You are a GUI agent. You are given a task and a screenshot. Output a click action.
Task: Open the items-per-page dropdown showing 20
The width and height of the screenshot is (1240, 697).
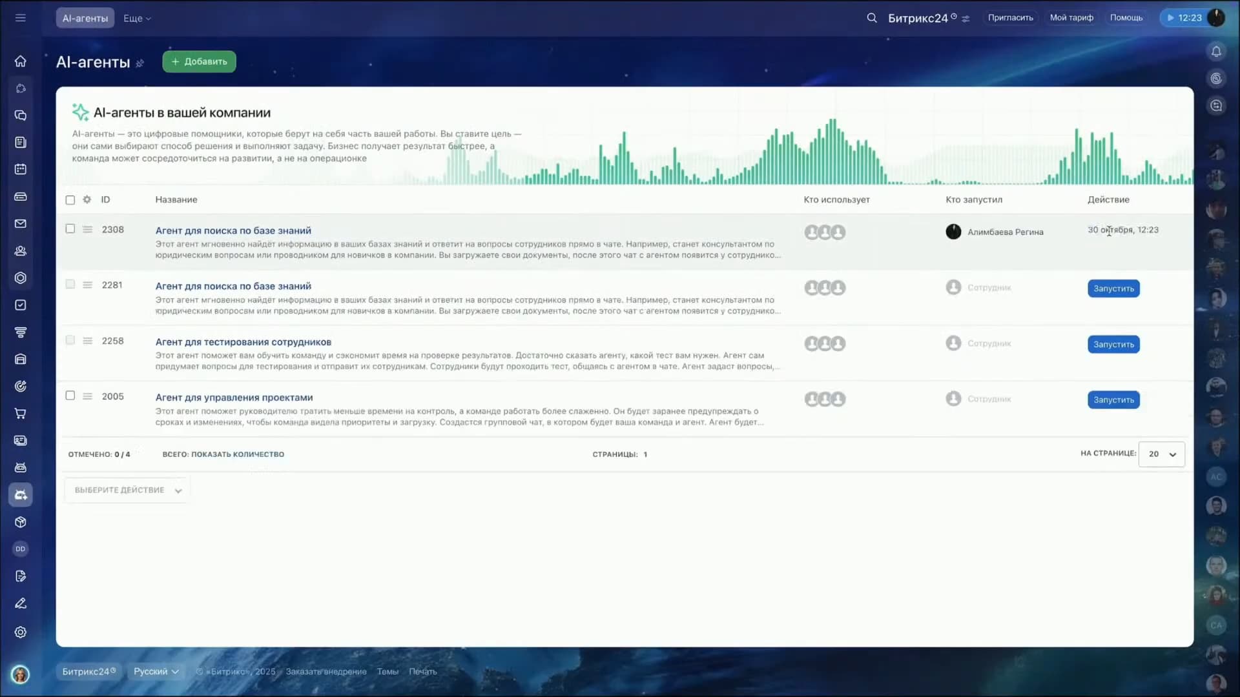(x=1161, y=454)
